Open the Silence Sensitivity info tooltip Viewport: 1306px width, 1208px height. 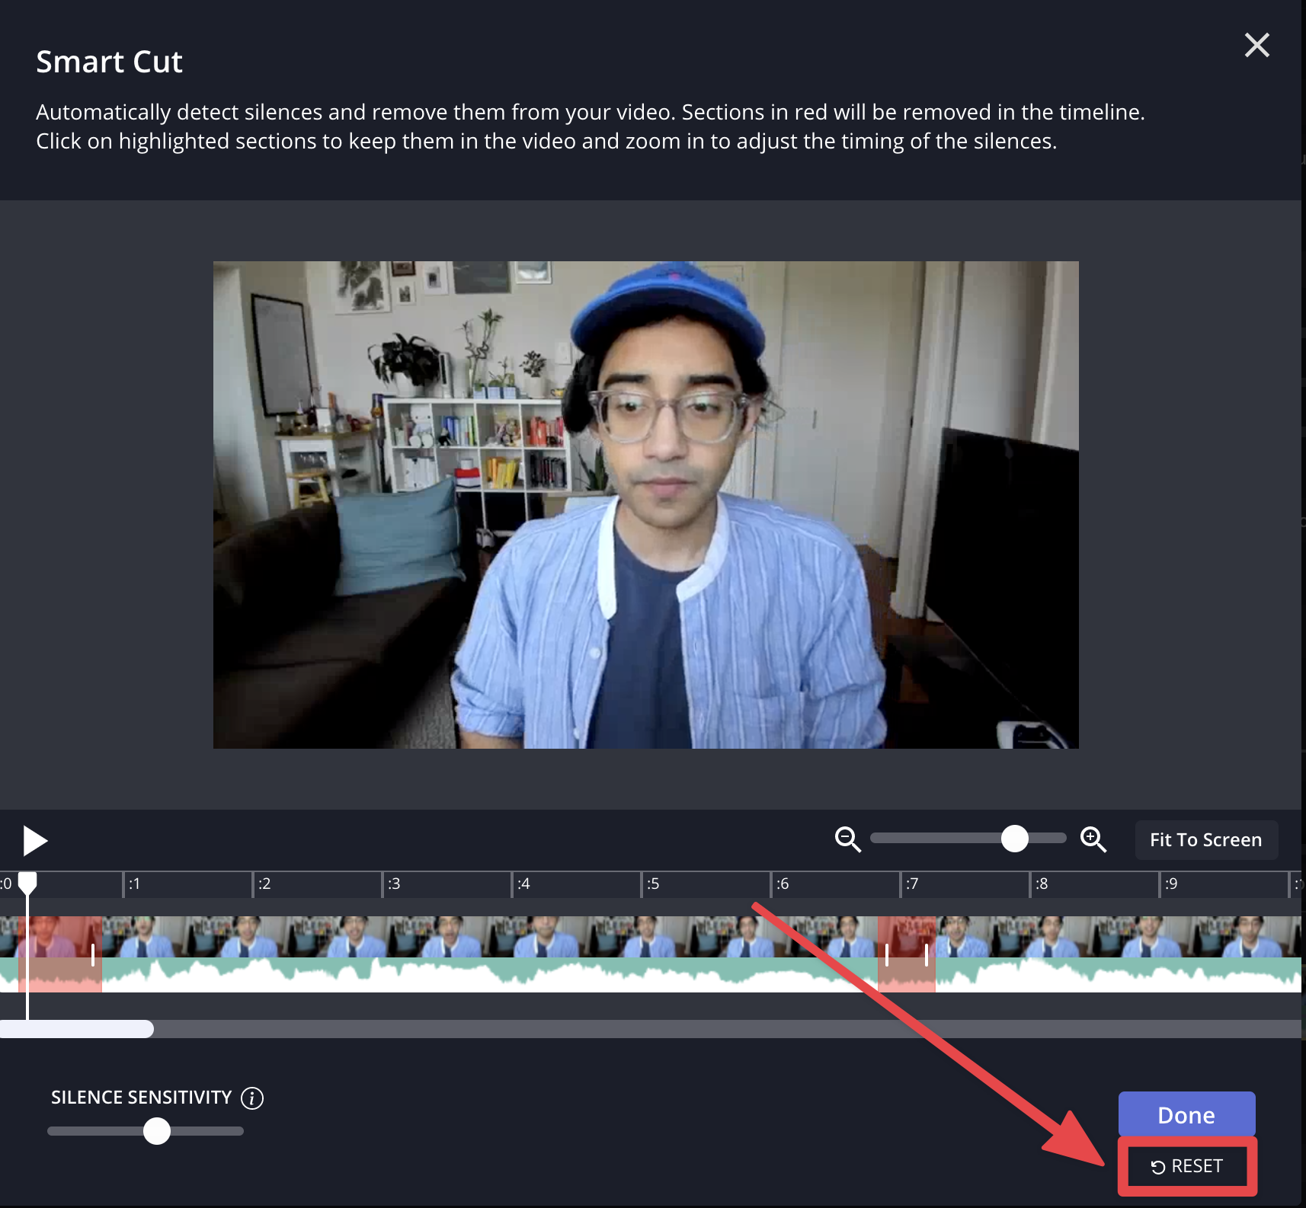[252, 1098]
